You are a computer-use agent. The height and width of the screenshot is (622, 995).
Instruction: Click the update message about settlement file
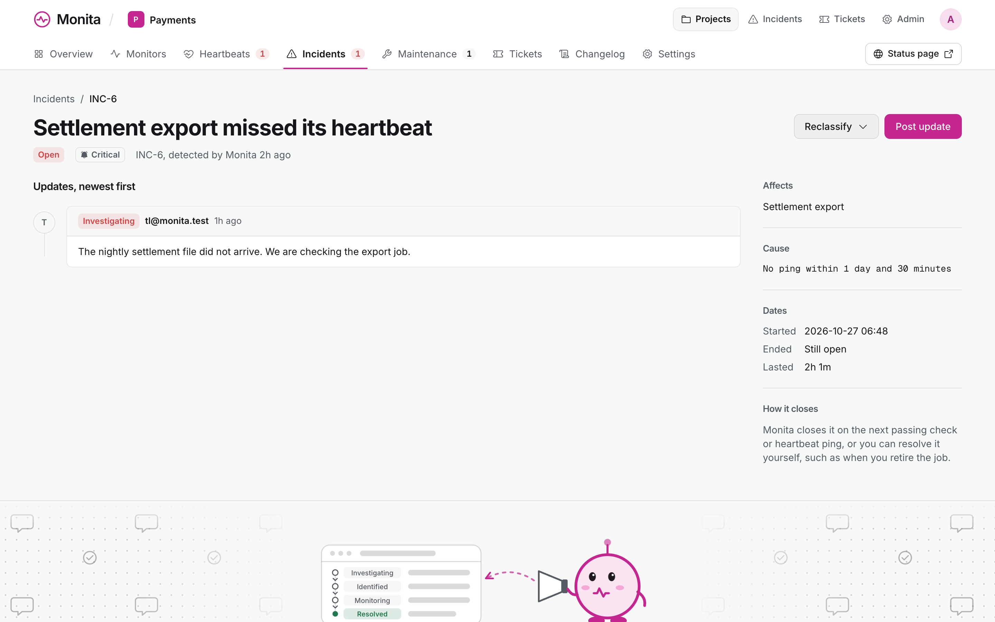coord(244,252)
